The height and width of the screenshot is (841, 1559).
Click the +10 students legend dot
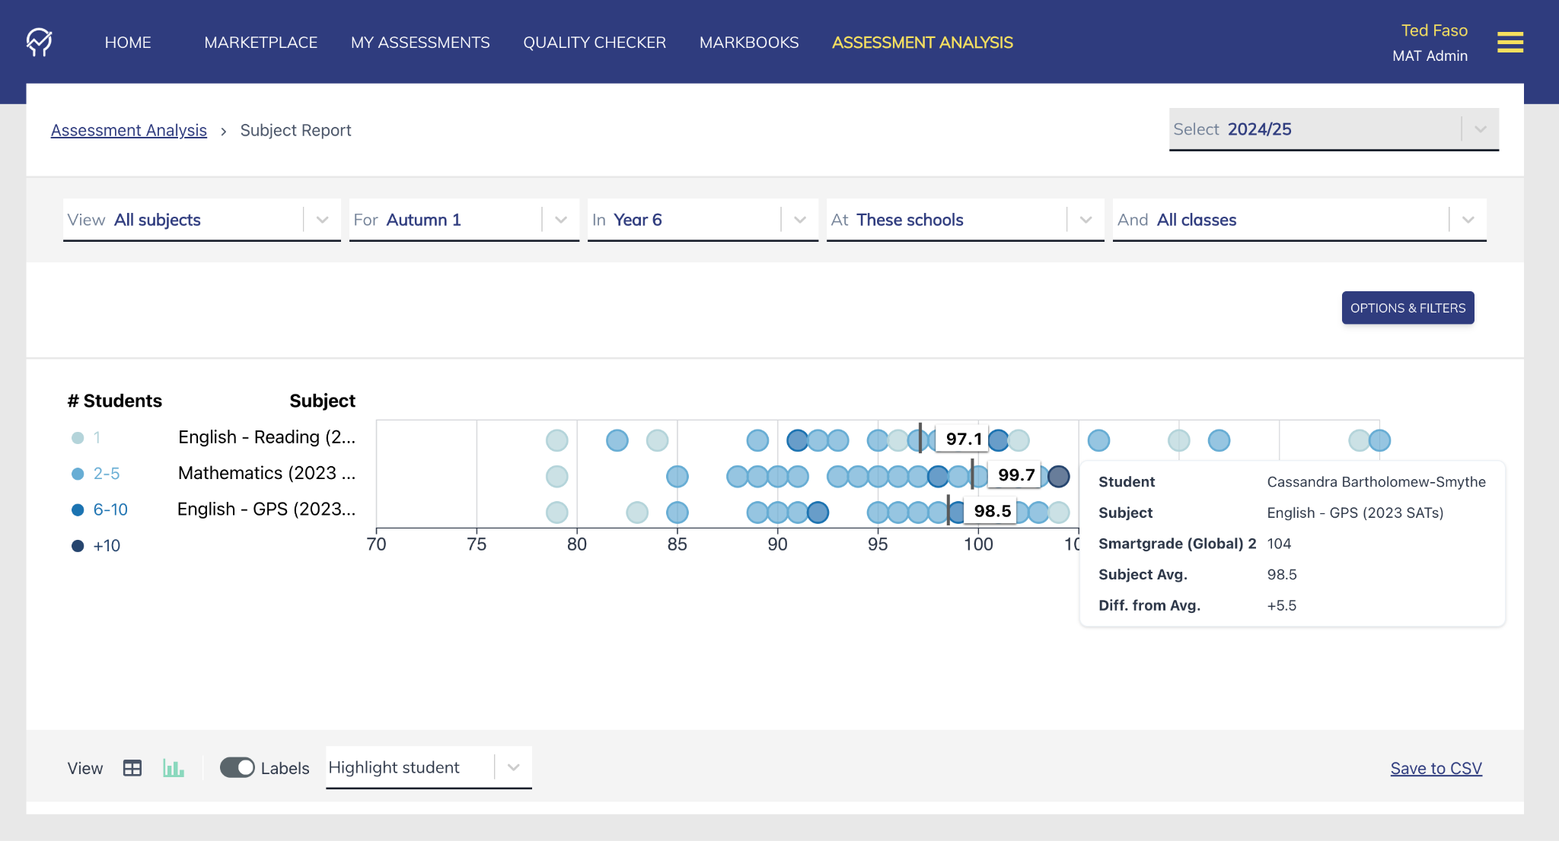78,546
